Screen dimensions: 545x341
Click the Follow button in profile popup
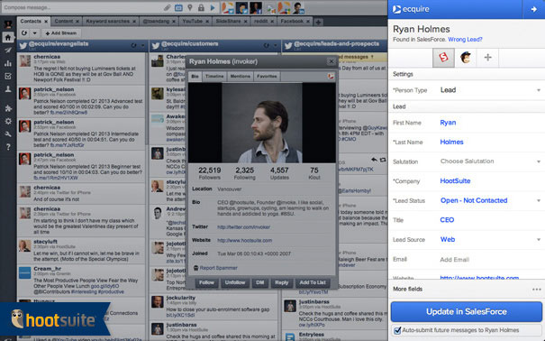[x=206, y=282]
